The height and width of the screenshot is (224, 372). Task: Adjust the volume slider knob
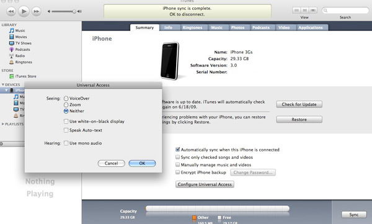74,11
